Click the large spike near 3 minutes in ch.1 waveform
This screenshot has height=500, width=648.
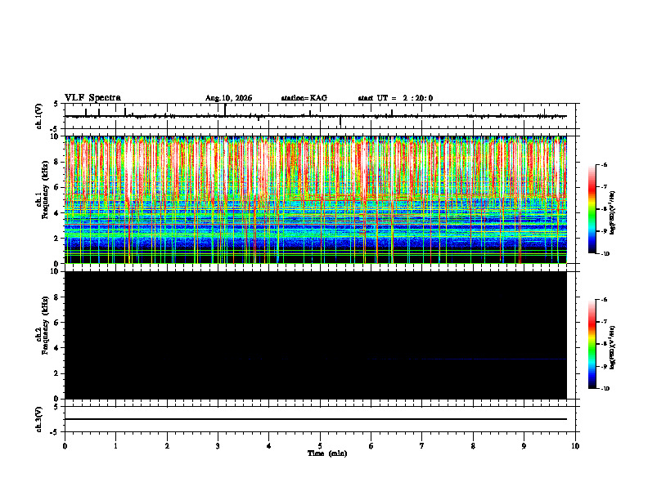(225, 109)
